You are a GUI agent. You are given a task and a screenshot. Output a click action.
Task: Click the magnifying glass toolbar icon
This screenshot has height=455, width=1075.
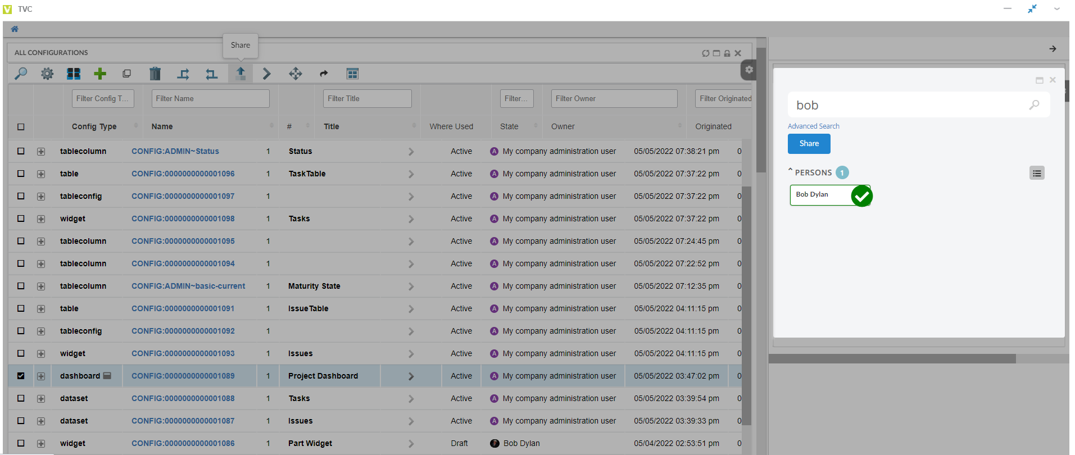coord(21,74)
